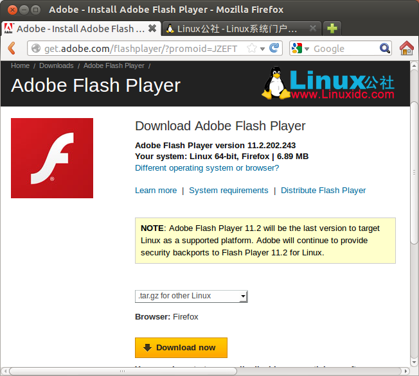Click the Adobe favicon on the first tab
Image resolution: width=419 pixels, height=376 pixels.
coord(8,28)
